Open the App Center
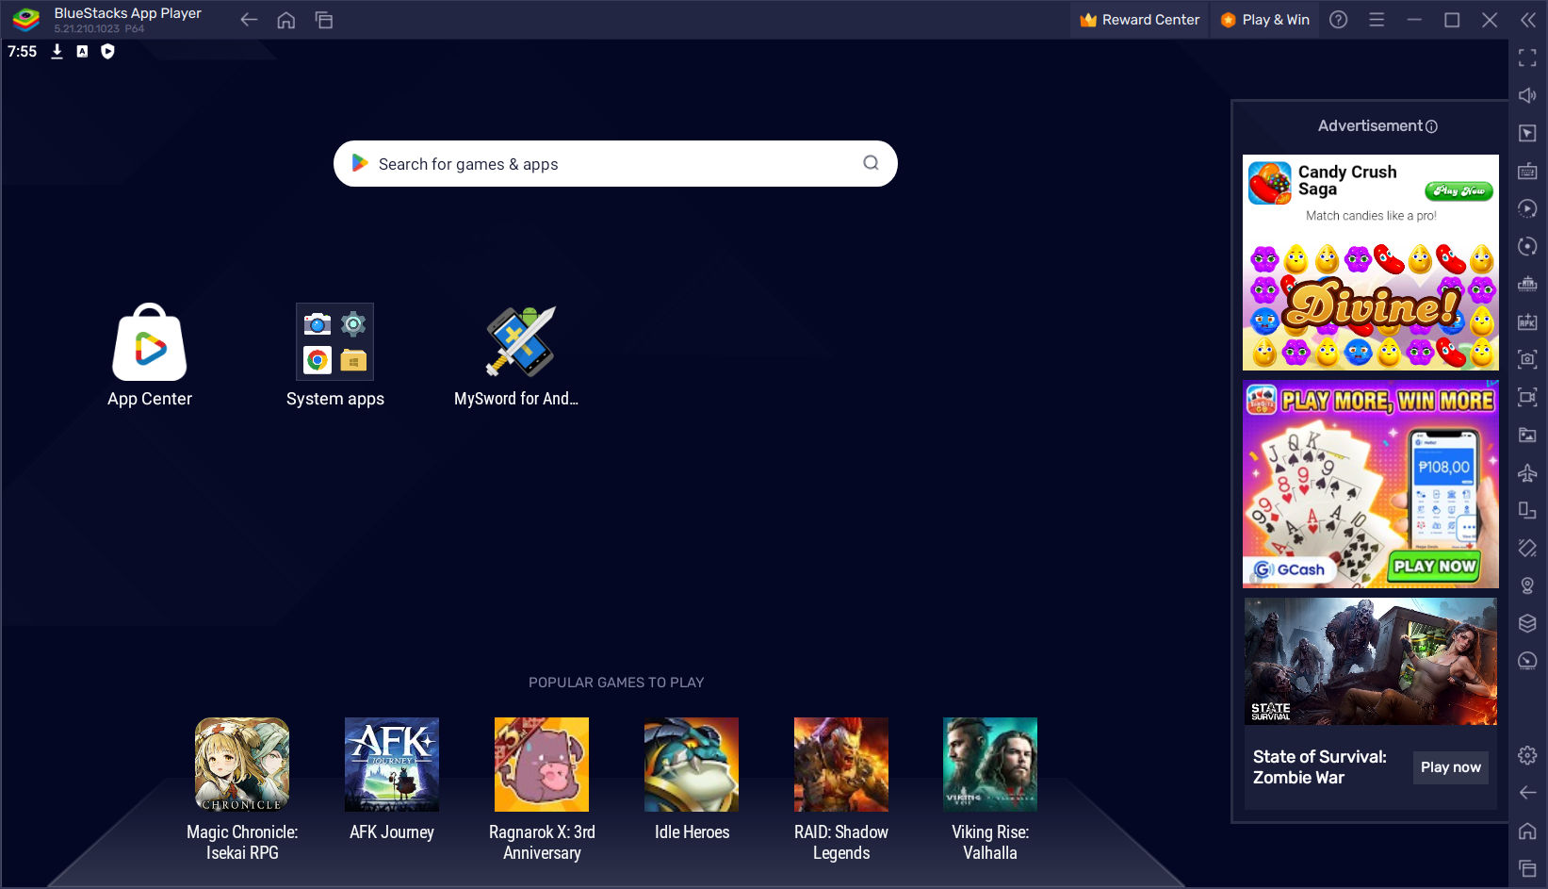 point(150,355)
